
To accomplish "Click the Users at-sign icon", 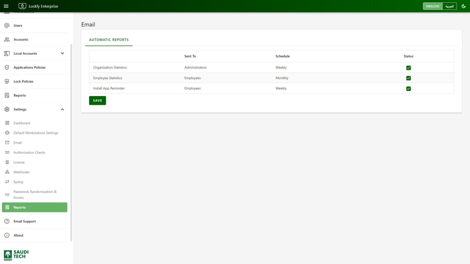I will pyautogui.click(x=7, y=26).
